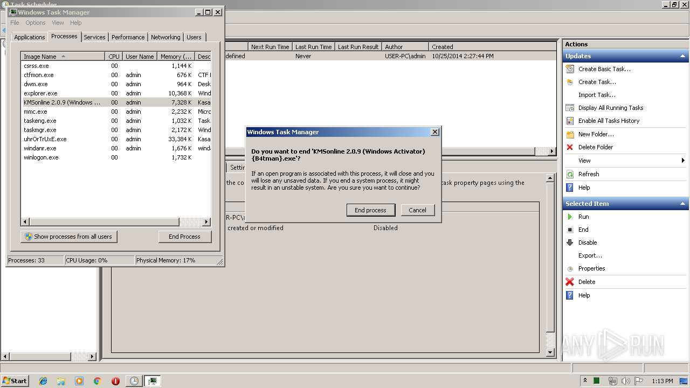Sort tasks by Next Run Time column

tap(270, 47)
